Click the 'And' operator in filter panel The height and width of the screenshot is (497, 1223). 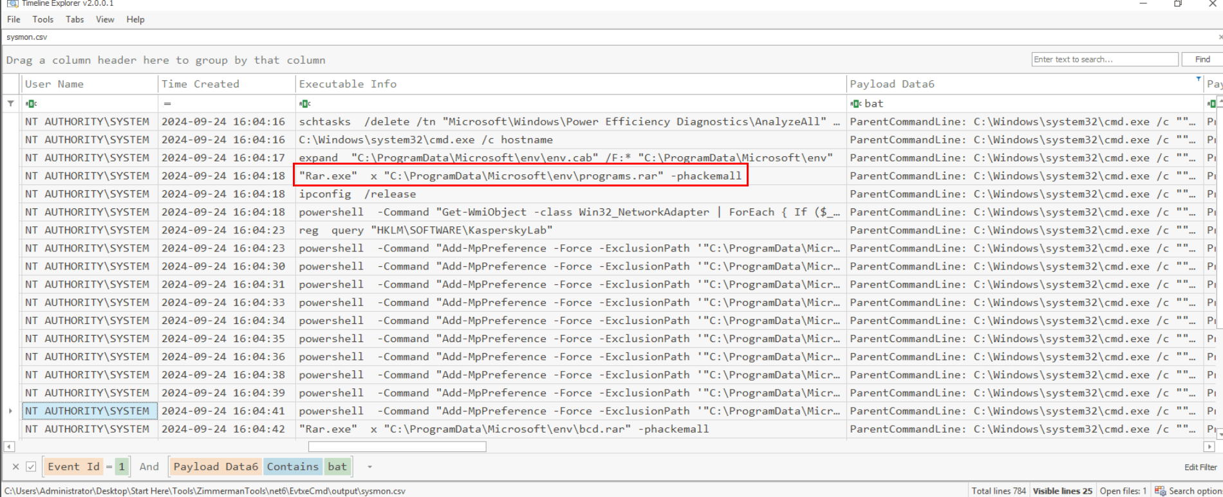(x=149, y=467)
